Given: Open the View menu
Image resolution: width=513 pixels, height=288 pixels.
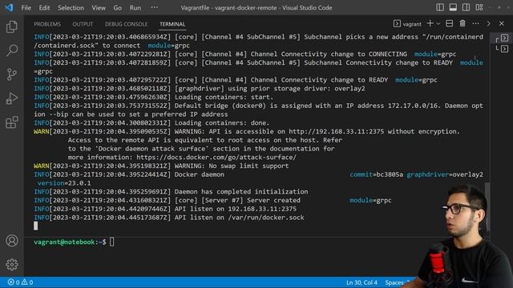Looking at the screenshot, I should click(99, 8).
